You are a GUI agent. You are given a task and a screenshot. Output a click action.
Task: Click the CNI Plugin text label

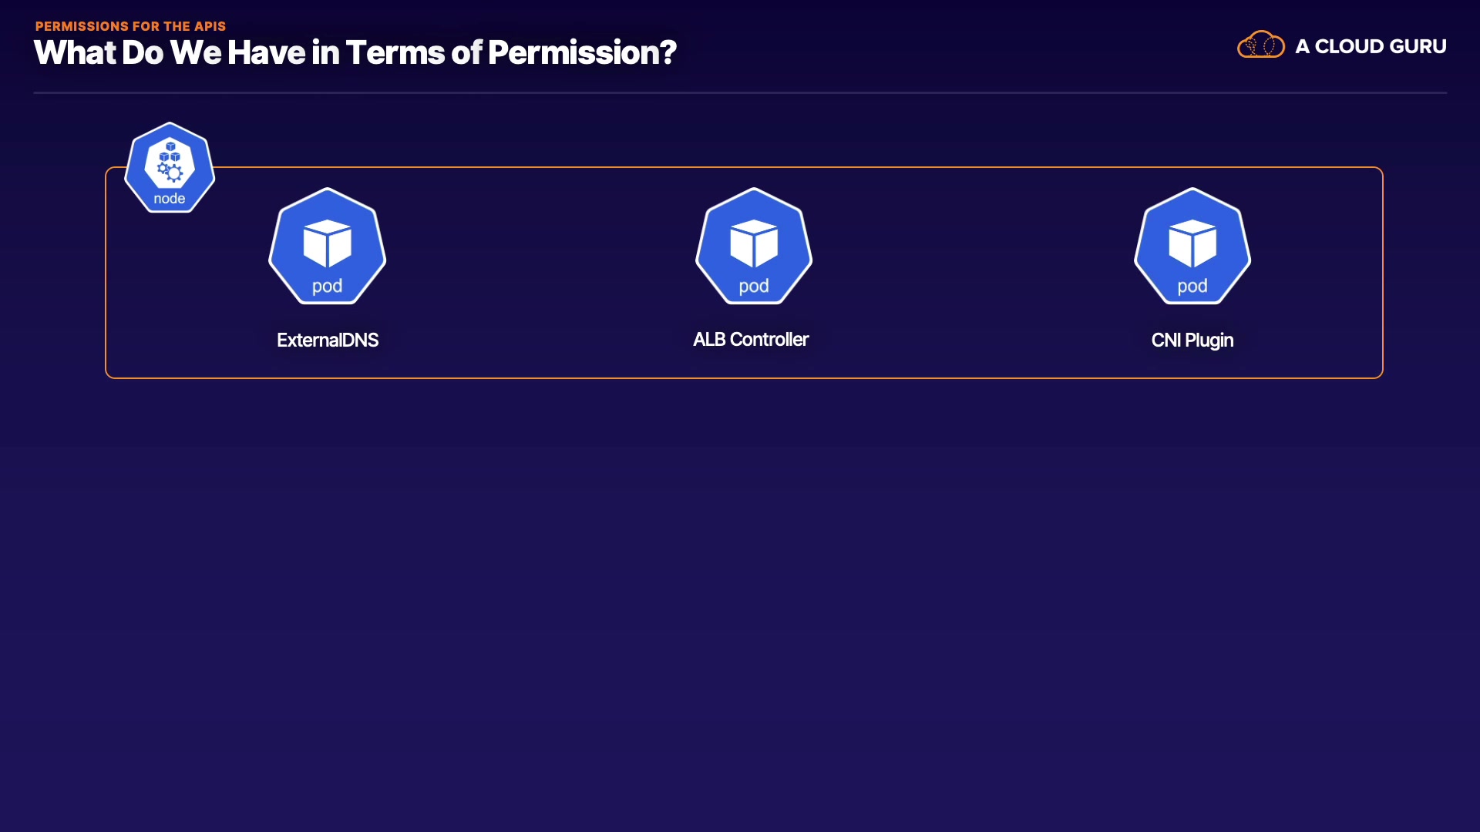point(1192,340)
